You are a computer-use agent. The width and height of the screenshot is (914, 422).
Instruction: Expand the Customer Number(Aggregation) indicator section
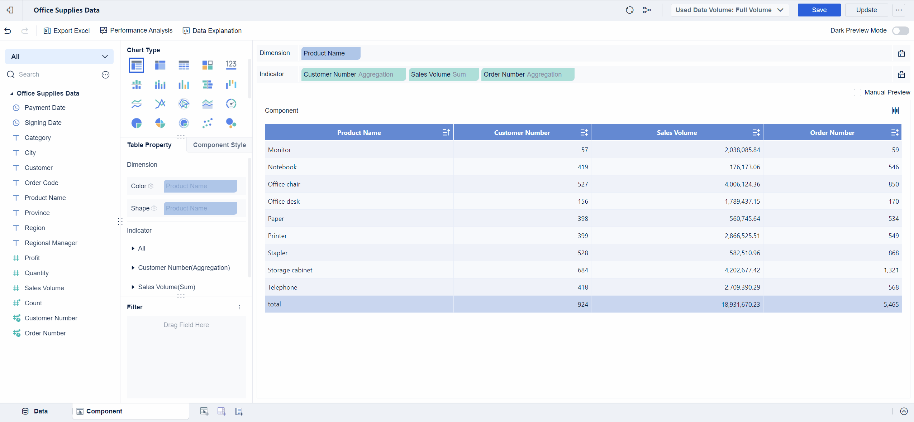pyautogui.click(x=133, y=268)
